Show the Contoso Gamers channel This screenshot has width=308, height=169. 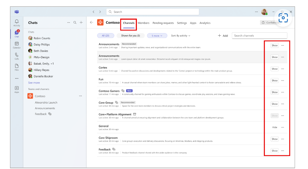pyautogui.click(x=275, y=92)
